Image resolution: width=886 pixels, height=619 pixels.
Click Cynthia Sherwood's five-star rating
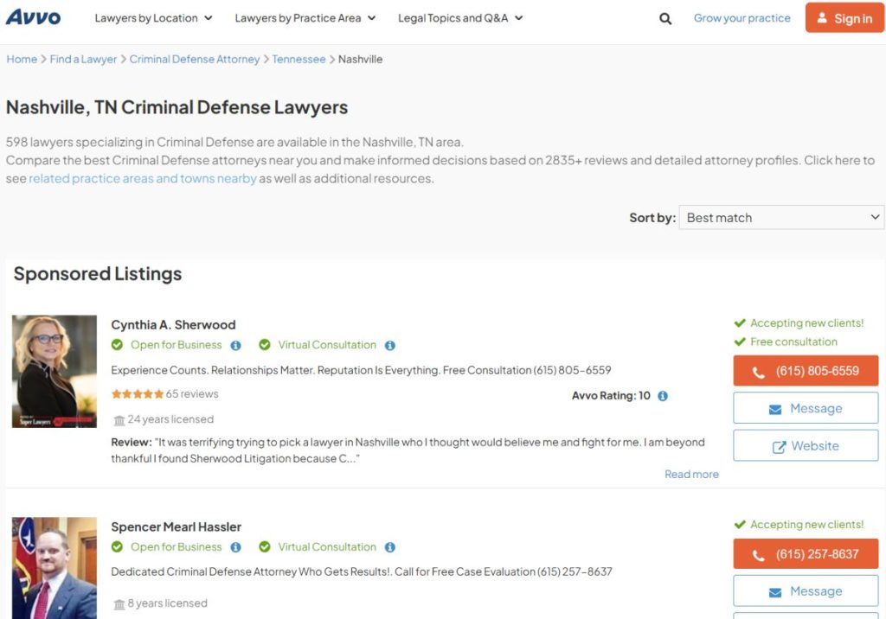[x=138, y=394]
